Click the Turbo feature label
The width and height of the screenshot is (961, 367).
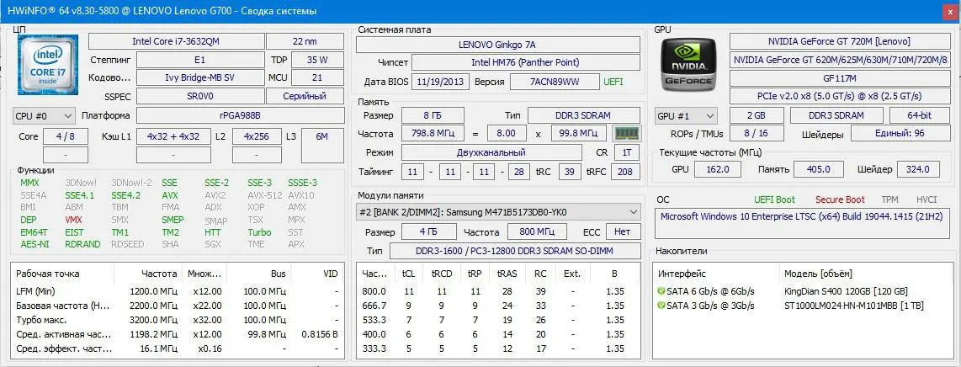[x=259, y=232]
